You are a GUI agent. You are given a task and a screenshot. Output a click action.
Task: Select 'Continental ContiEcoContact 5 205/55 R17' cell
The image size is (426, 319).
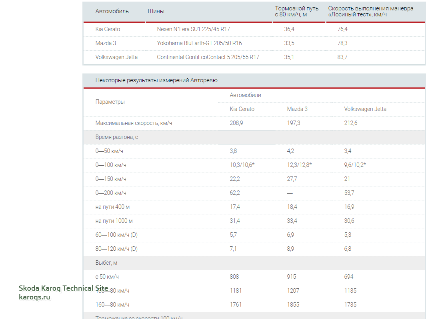point(208,57)
